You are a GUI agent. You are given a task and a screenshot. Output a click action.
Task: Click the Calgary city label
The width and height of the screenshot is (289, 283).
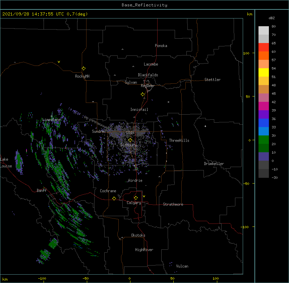pos(134,203)
